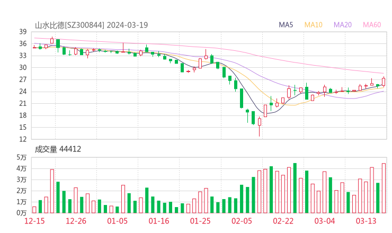Select the 5万 volume axis label
The width and height of the screenshot is (392, 233).
pyautogui.click(x=21, y=157)
